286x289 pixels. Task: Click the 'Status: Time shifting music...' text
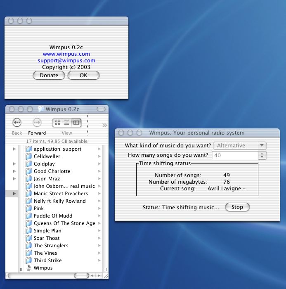click(181, 207)
